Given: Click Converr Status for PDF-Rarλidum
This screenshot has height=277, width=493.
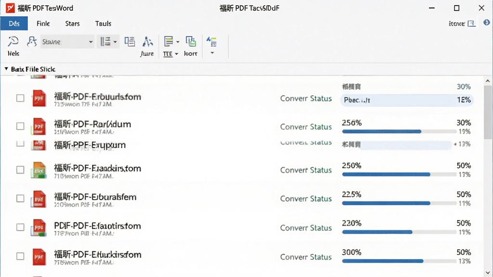Looking at the screenshot, I should pos(306,127).
